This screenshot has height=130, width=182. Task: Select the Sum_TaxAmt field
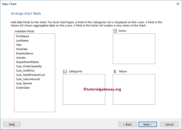coord(24,83)
